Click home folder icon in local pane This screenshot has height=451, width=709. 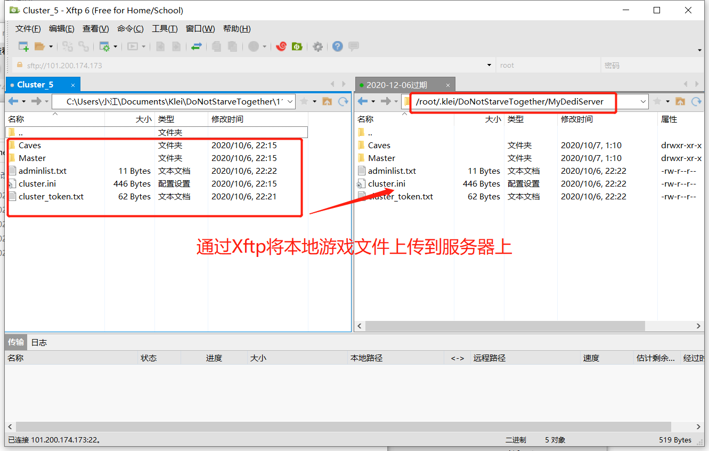[328, 101]
